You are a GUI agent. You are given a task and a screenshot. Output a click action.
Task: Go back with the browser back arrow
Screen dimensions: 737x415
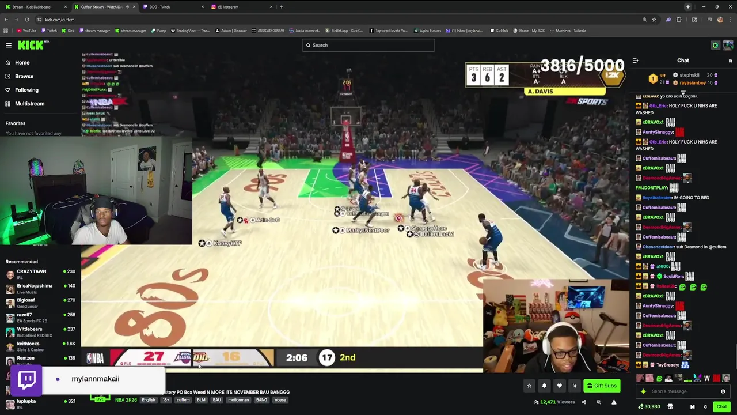(x=6, y=20)
